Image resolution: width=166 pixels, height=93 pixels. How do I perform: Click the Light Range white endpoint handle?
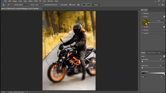(164, 75)
